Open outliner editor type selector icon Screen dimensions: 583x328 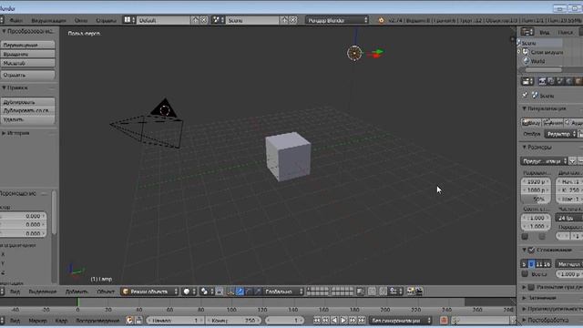[x=527, y=32]
